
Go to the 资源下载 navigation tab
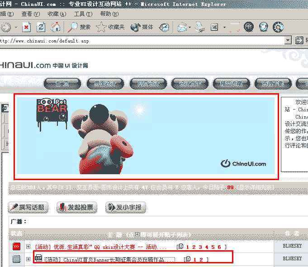tap(273, 84)
